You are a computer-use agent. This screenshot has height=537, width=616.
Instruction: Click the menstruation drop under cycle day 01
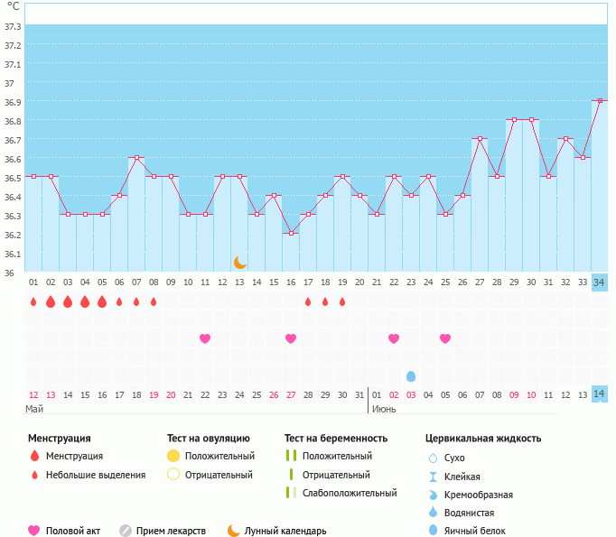(x=33, y=301)
